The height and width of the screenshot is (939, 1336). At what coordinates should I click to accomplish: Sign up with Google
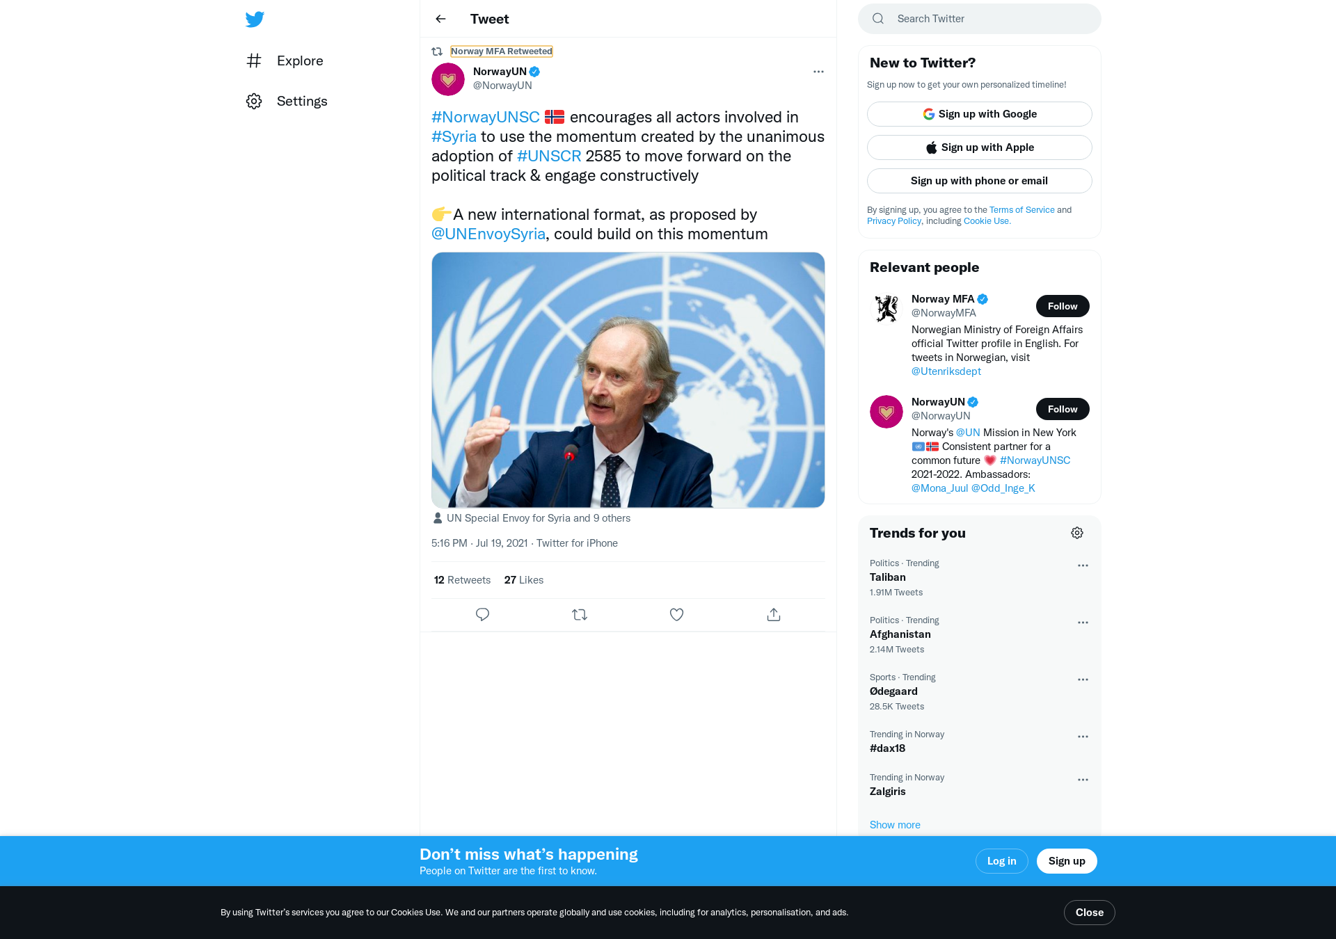point(979,114)
